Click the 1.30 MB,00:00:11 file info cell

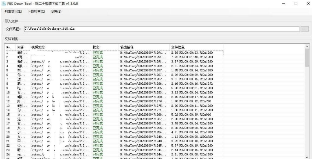click(x=192, y=110)
